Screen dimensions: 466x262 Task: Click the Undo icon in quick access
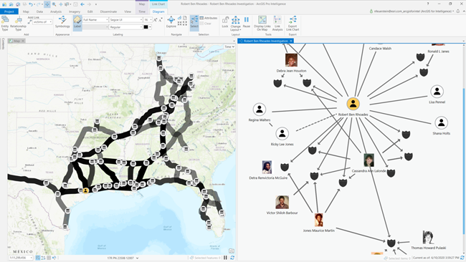(31, 4)
